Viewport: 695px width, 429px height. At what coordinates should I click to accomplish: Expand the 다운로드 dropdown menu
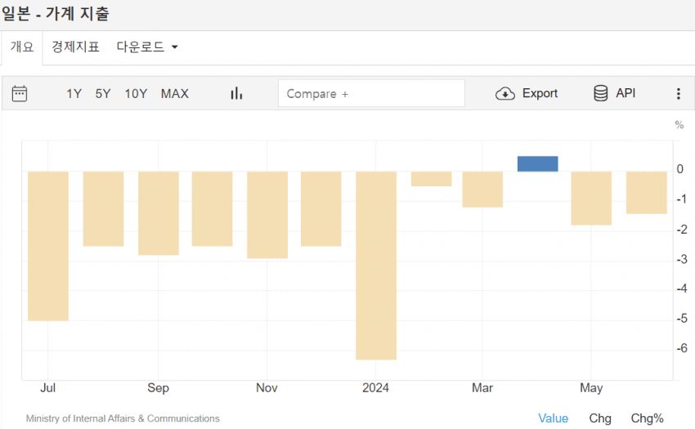click(147, 47)
